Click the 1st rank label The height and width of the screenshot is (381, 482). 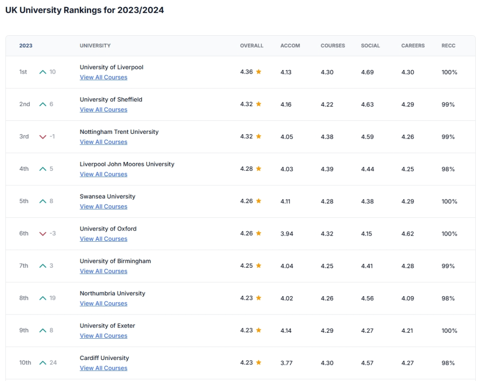(23, 72)
